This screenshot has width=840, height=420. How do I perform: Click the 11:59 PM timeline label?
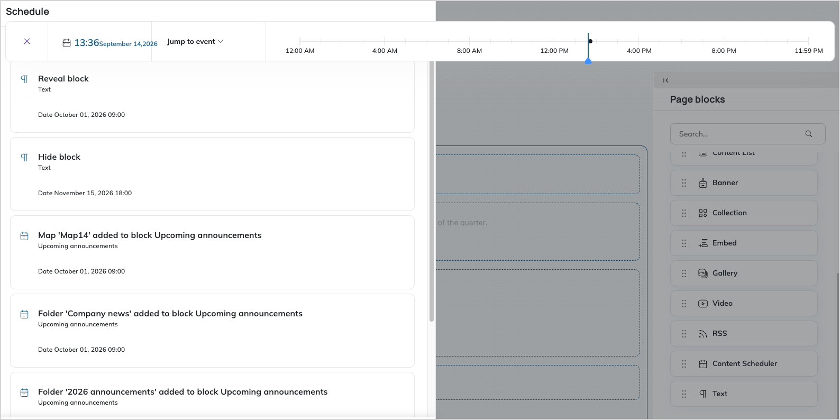pyautogui.click(x=809, y=51)
